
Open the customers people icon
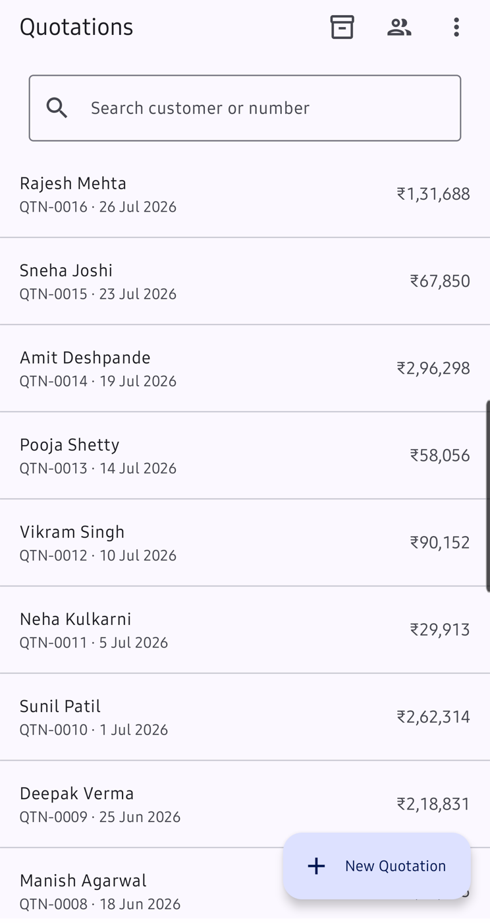click(399, 27)
